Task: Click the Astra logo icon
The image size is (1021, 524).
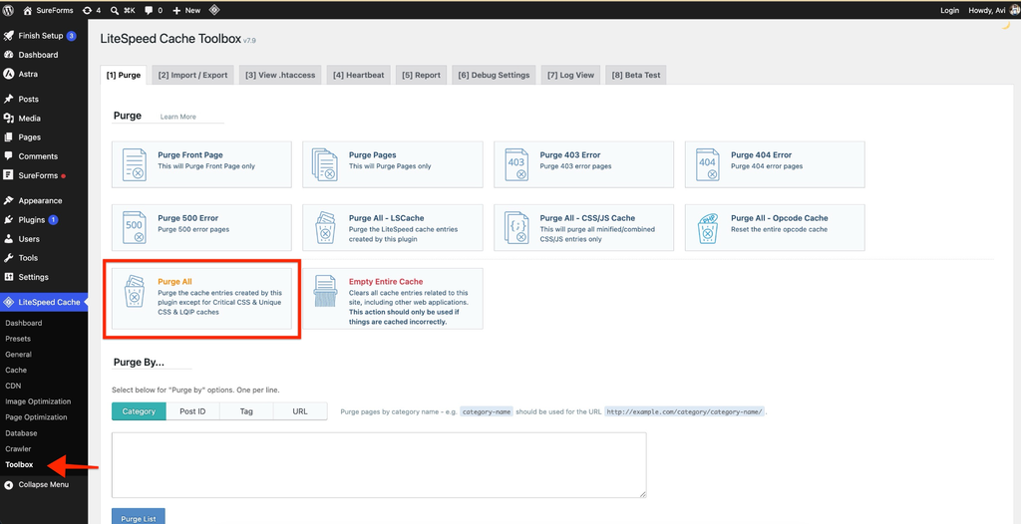Action: (x=8, y=74)
